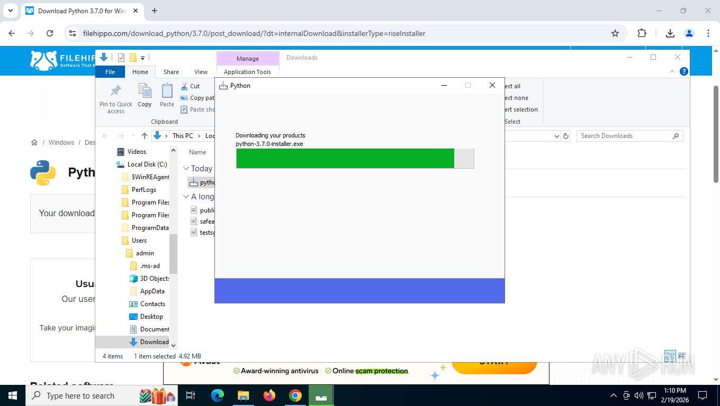Open Chrome three-dot menu
Screen dimensions: 720x406
coord(708,33)
